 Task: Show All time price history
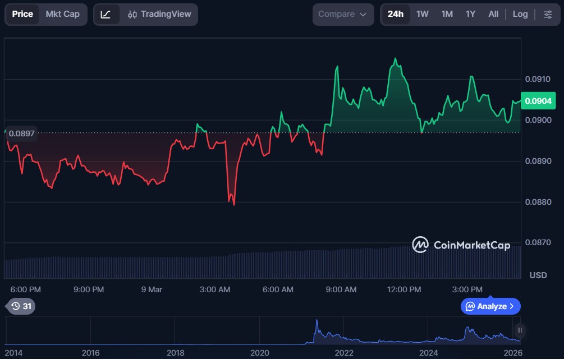point(493,14)
